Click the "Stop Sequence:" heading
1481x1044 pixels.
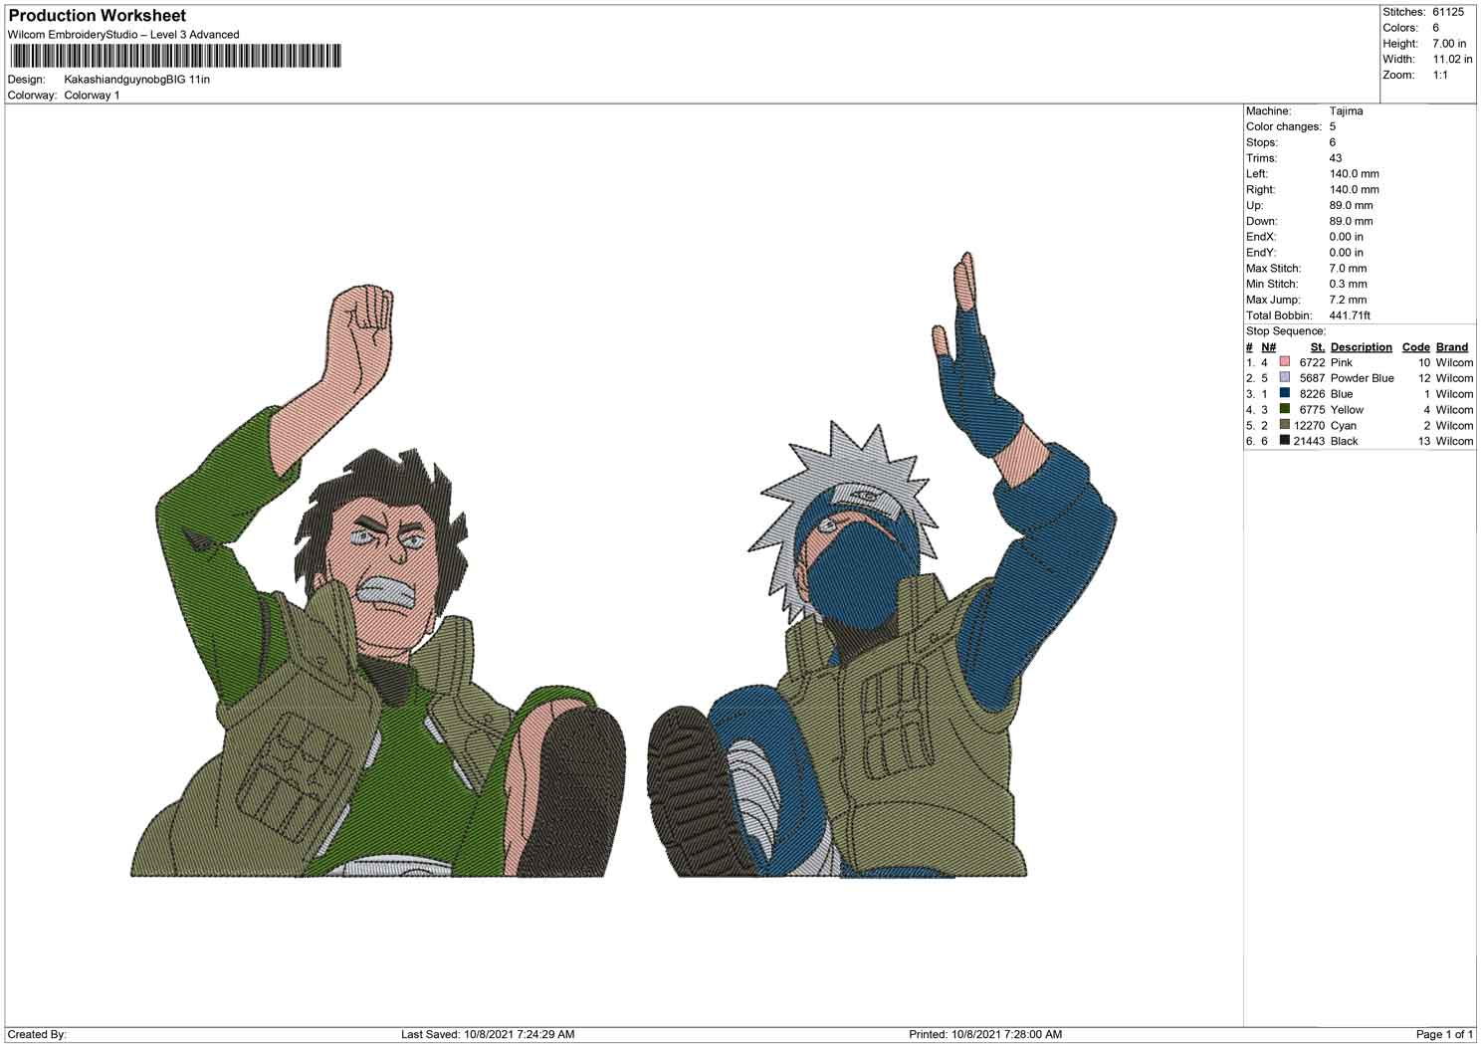tap(1286, 331)
